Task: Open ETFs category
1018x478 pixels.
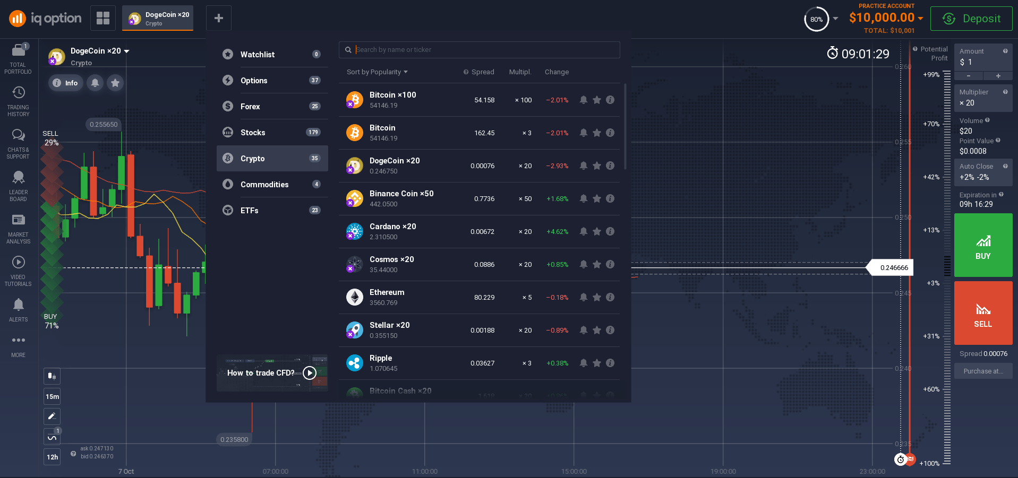Action: 272,210
